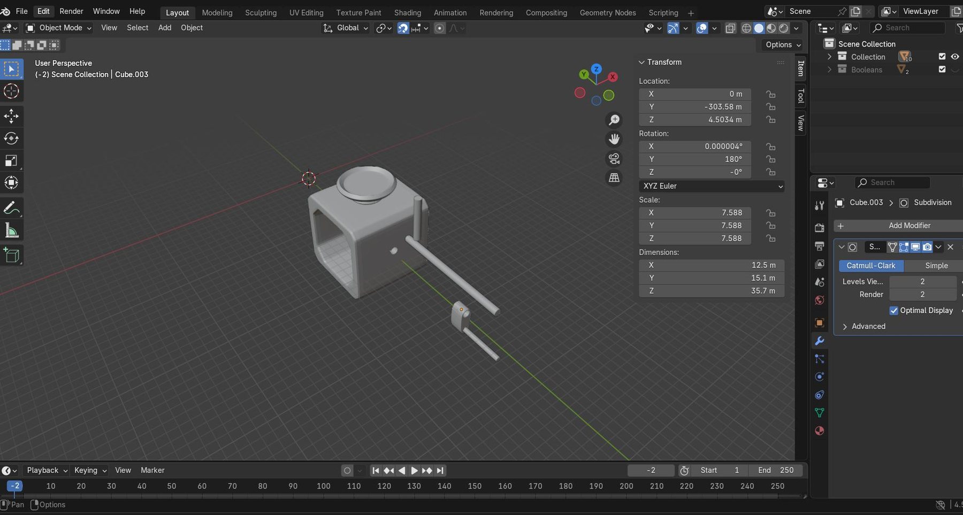Open Global transform orientation dropdown
The height and width of the screenshot is (515, 963).
click(346, 28)
